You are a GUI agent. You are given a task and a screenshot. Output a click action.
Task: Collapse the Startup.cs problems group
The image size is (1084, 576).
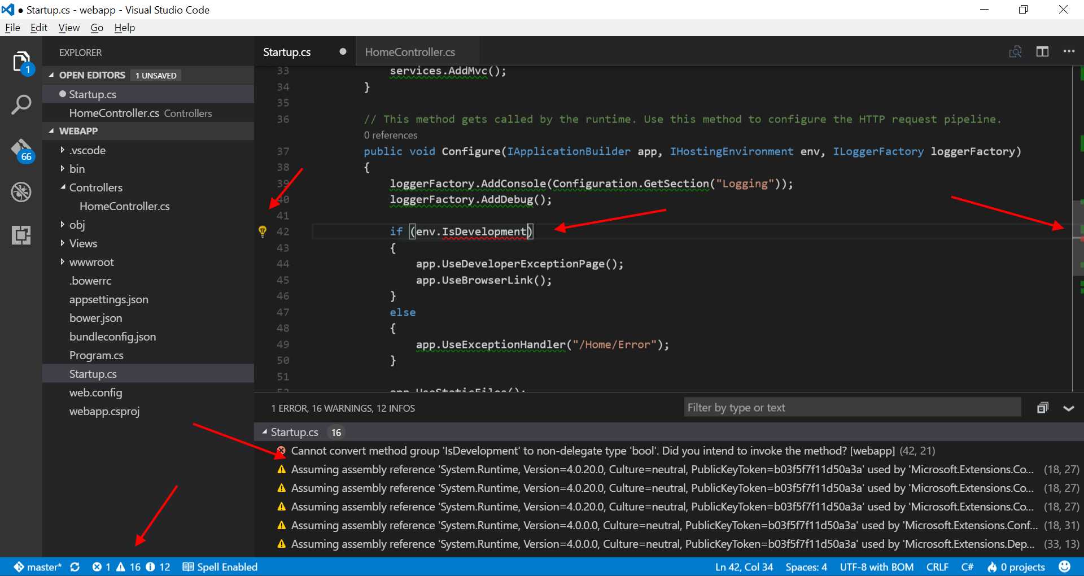265,432
